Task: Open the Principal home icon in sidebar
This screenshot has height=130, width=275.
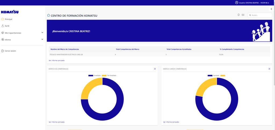Action: coord(3,19)
